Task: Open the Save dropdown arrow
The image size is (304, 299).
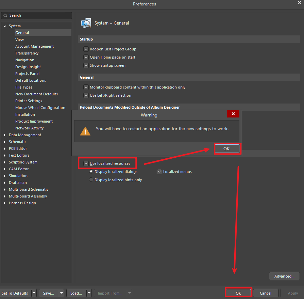Action: point(61,293)
